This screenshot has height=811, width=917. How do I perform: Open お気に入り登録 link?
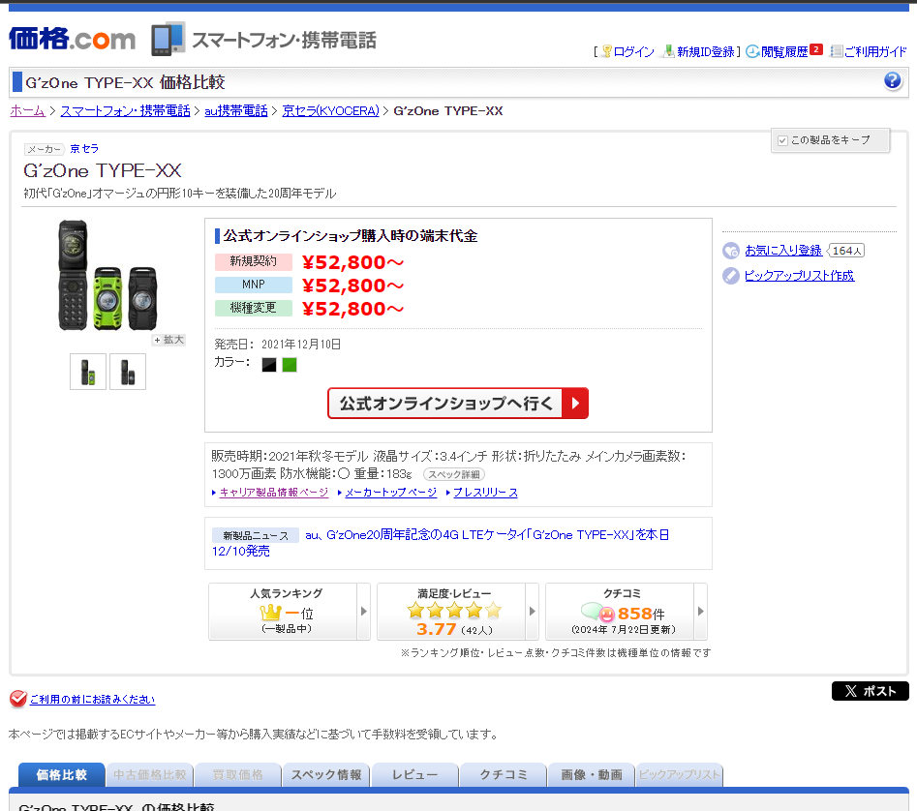tap(783, 251)
